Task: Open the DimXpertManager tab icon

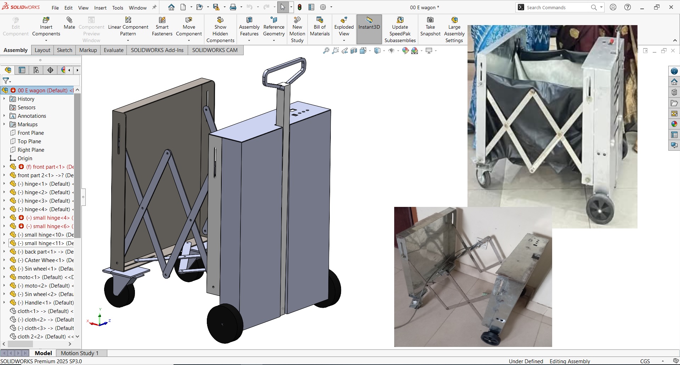Action: coord(50,70)
